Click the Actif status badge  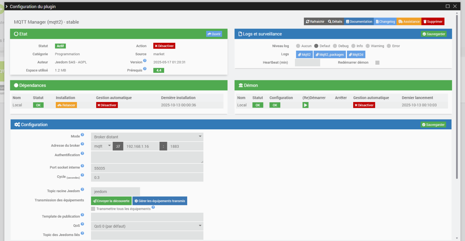point(60,46)
